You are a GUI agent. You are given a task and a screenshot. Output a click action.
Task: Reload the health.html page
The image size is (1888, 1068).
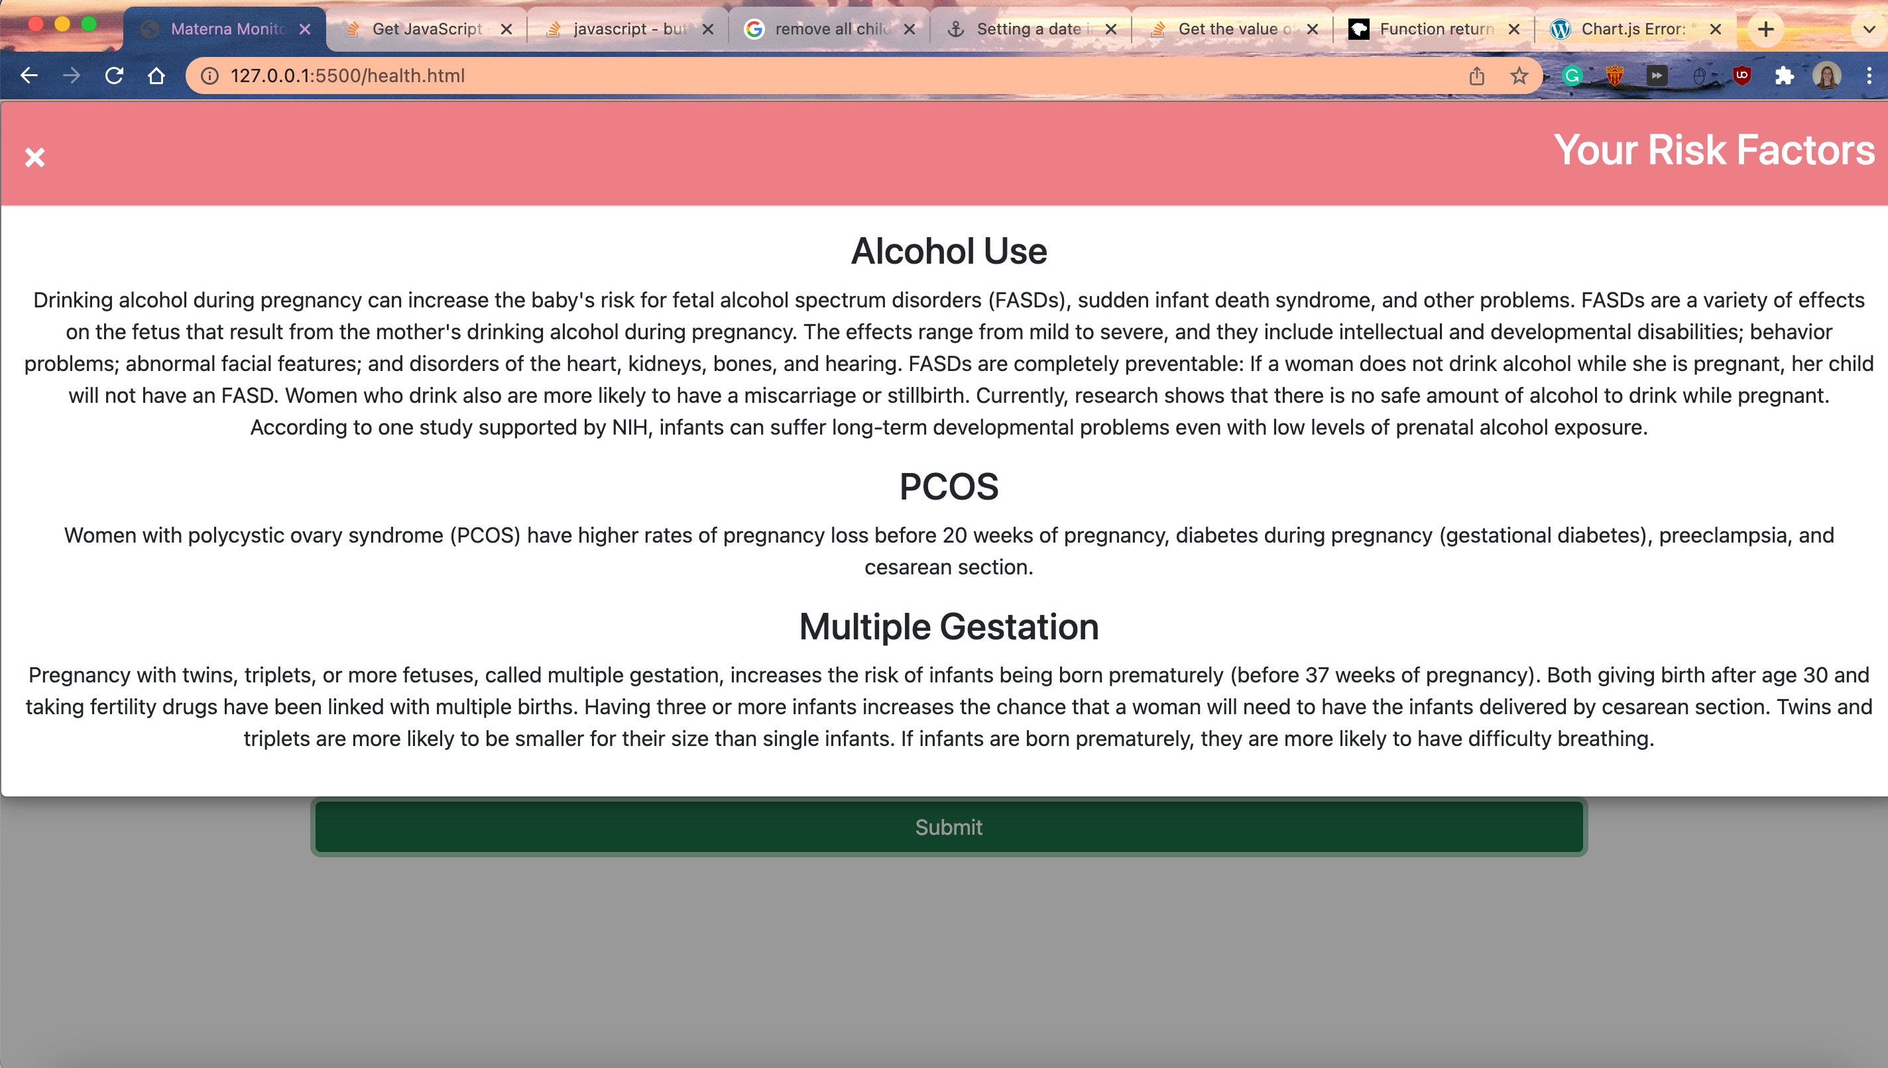(114, 76)
